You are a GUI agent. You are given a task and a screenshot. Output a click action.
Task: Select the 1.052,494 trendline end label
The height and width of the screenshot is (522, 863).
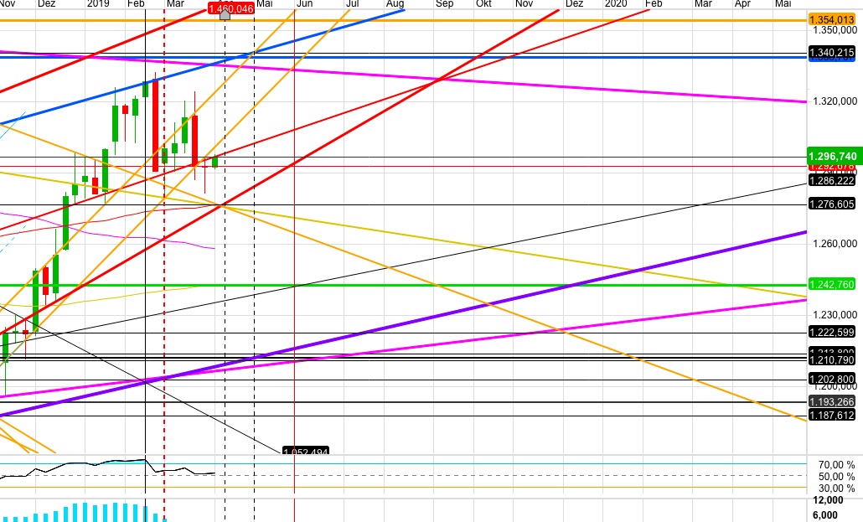click(x=306, y=451)
